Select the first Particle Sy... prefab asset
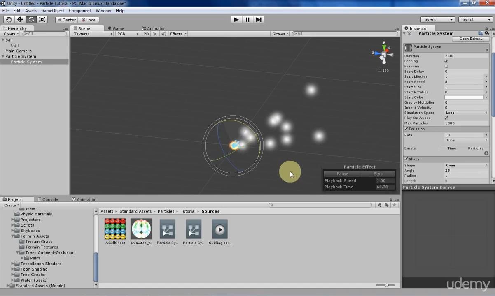495x296 pixels. [x=167, y=232]
